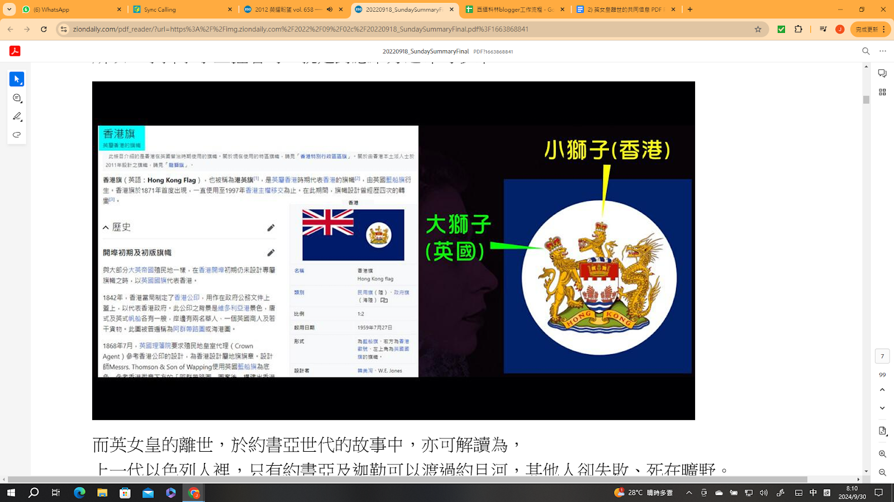
Task: Open the notification center icon
Action: click(879, 493)
